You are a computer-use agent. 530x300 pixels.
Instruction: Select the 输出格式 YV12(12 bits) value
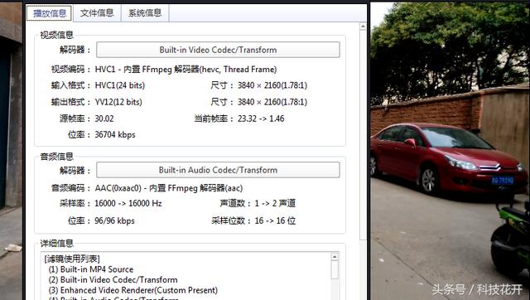(118, 102)
